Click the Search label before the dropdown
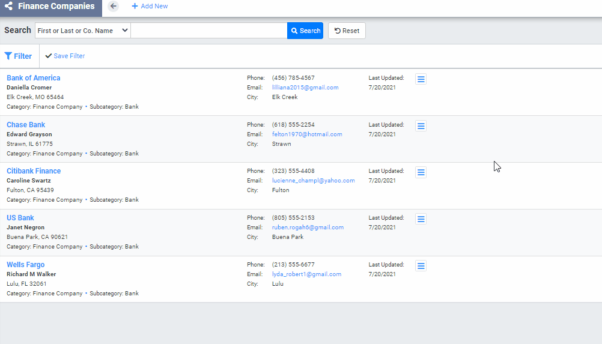 [x=17, y=30]
